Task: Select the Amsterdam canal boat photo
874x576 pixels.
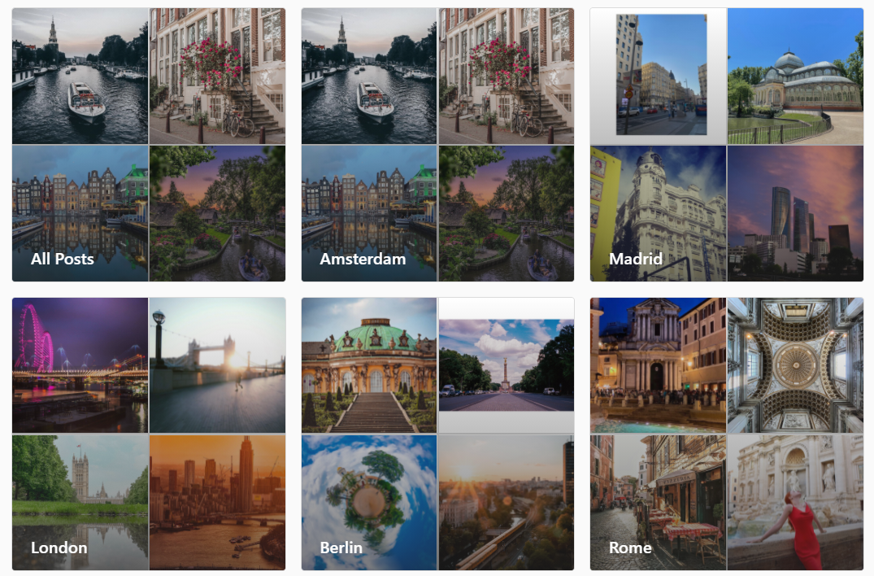Action: click(368, 76)
